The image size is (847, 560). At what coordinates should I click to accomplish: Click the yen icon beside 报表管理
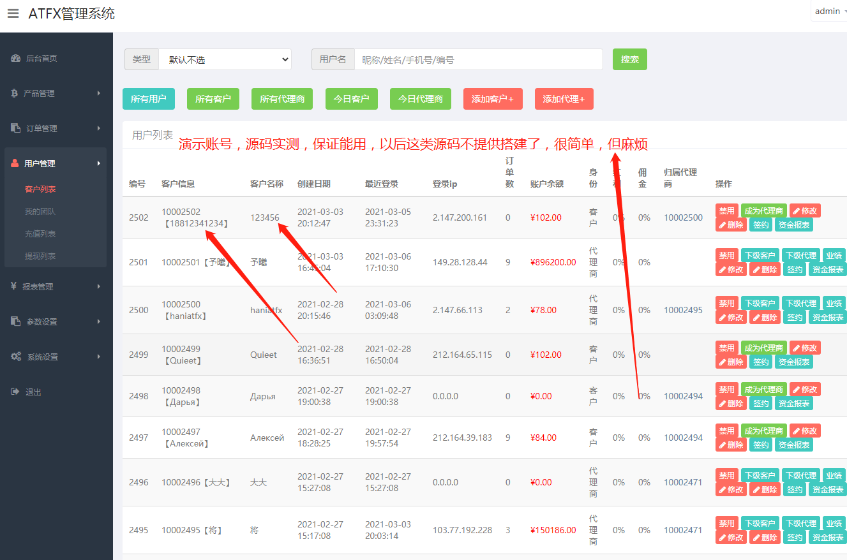tap(13, 286)
